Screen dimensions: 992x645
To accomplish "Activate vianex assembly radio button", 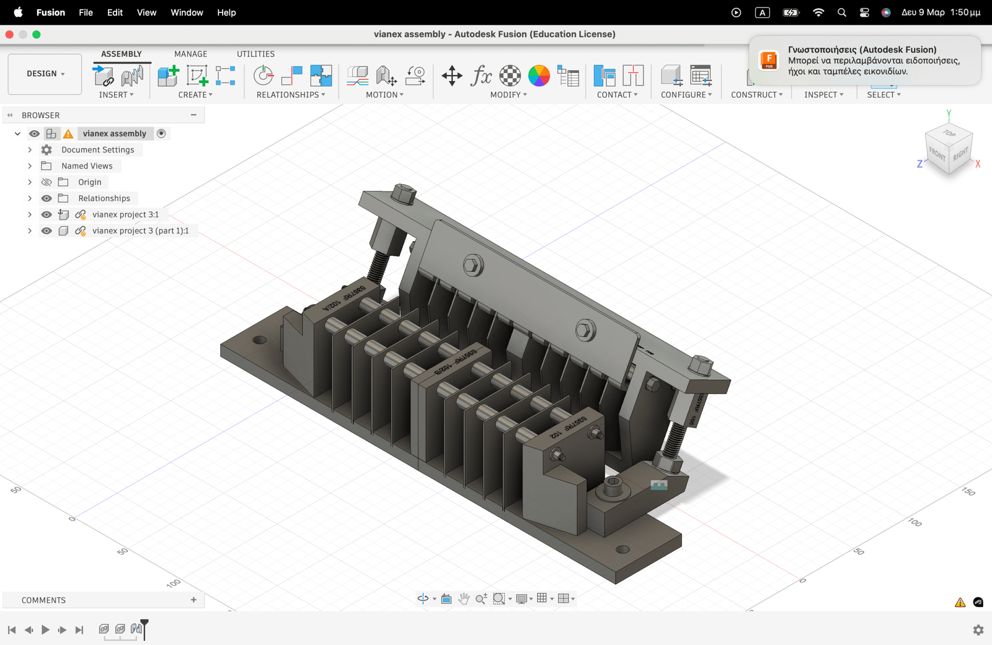I will click(161, 134).
